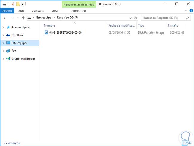
Task: Click the drive icon in title bar
Action: point(4,4)
